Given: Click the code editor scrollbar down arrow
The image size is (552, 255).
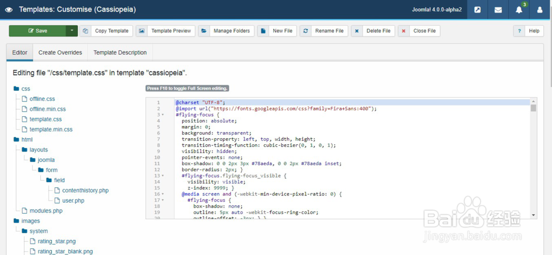Looking at the screenshot, I should click(533, 215).
